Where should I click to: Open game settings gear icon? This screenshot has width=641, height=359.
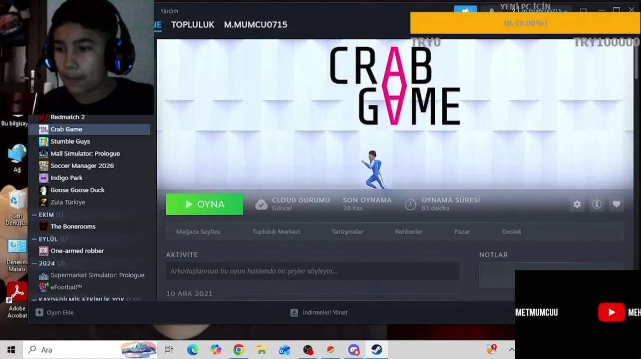click(x=577, y=204)
